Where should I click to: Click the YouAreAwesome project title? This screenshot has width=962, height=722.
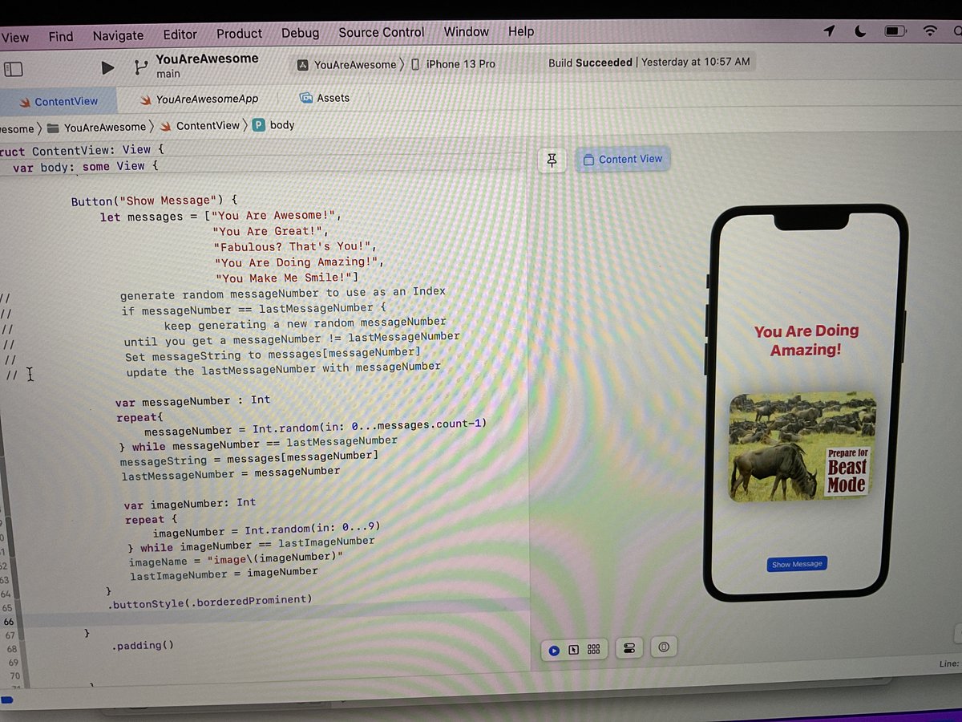tap(207, 59)
